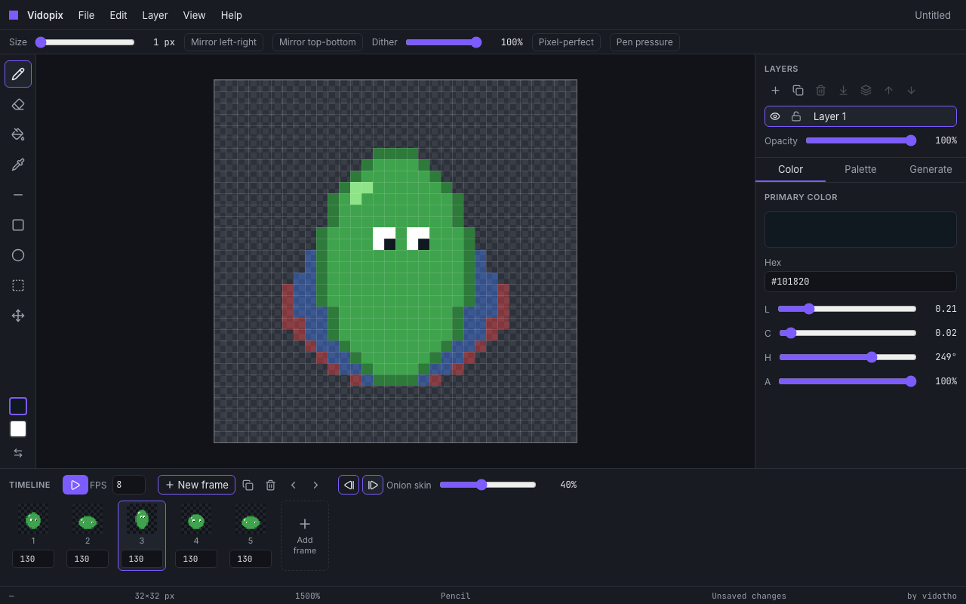Open the View menu
Screen dimensions: 966x604
pyautogui.click(x=194, y=15)
